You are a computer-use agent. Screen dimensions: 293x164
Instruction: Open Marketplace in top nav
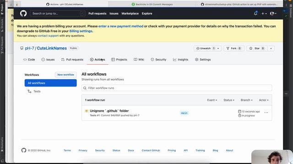coord(130,13)
